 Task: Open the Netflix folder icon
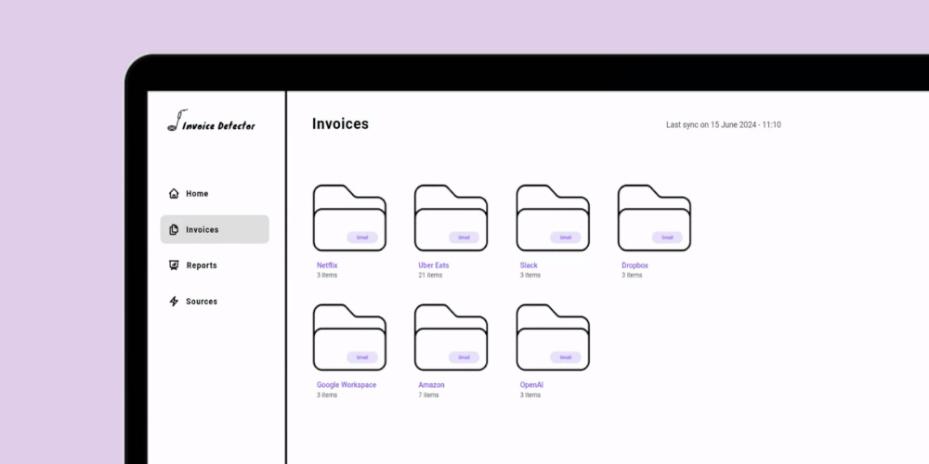coord(349,218)
